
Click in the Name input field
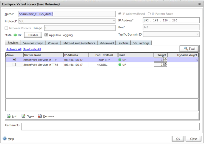coord(67,14)
